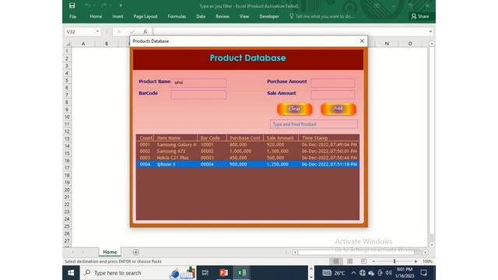The image size is (498, 280).
Task: Click the Redo arrow icon
Action: pos(103,5)
